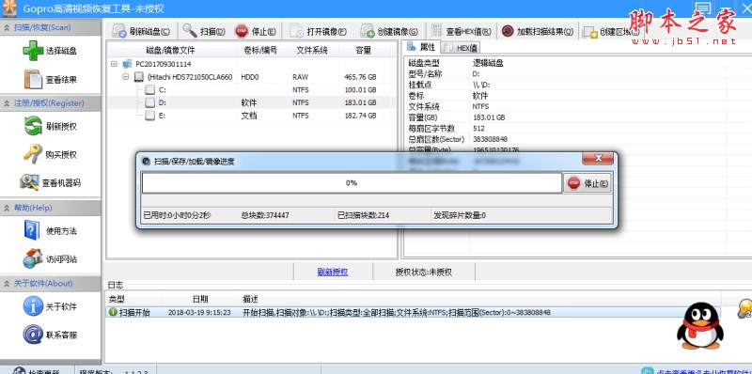
Task: Switch to the HEX值 tab
Action: coord(461,48)
